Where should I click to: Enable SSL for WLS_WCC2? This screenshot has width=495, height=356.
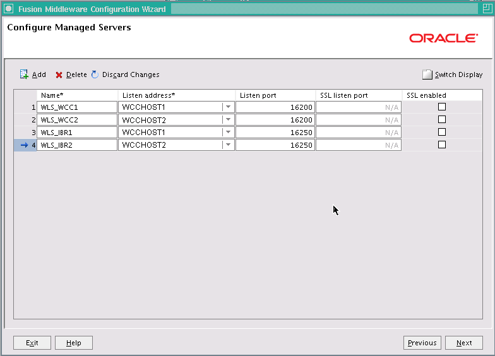click(x=442, y=120)
